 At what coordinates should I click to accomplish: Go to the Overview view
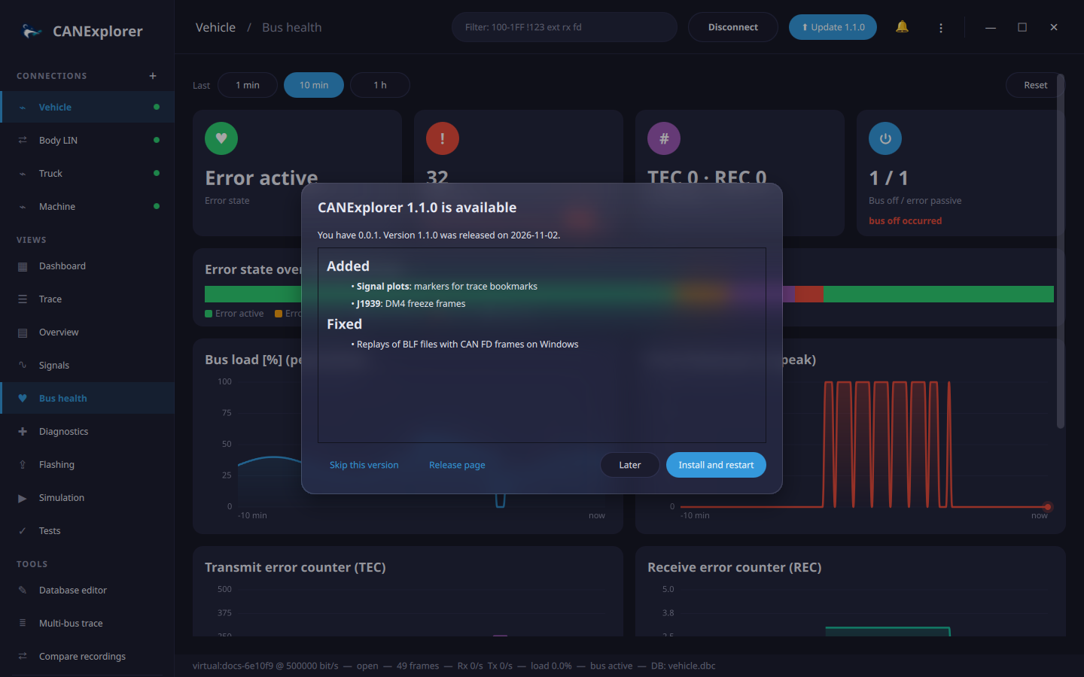87,332
